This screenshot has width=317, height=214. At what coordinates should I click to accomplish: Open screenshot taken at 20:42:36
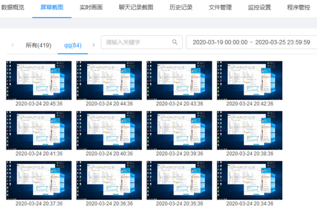pos(249,80)
